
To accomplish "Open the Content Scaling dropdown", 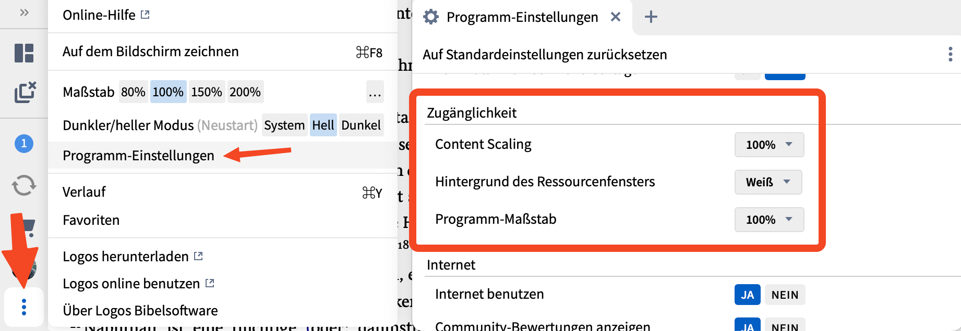I will pos(769,145).
